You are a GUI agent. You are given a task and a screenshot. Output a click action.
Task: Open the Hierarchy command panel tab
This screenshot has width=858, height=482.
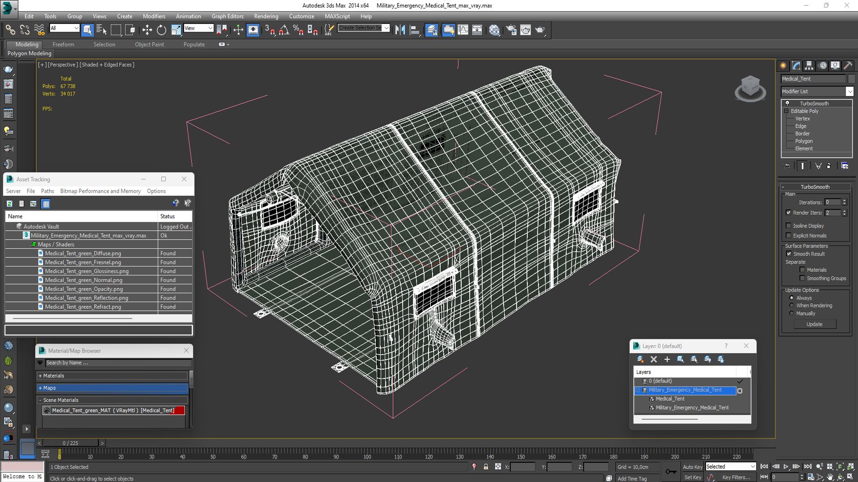click(x=809, y=66)
